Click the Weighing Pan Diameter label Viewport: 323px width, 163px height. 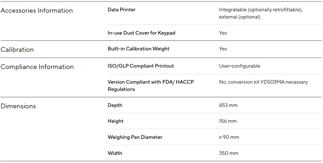point(135,137)
